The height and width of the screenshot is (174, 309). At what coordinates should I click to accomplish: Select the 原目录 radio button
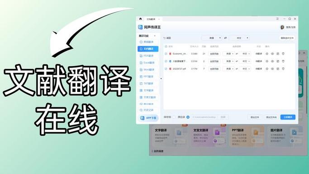pyautogui.click(x=188, y=117)
